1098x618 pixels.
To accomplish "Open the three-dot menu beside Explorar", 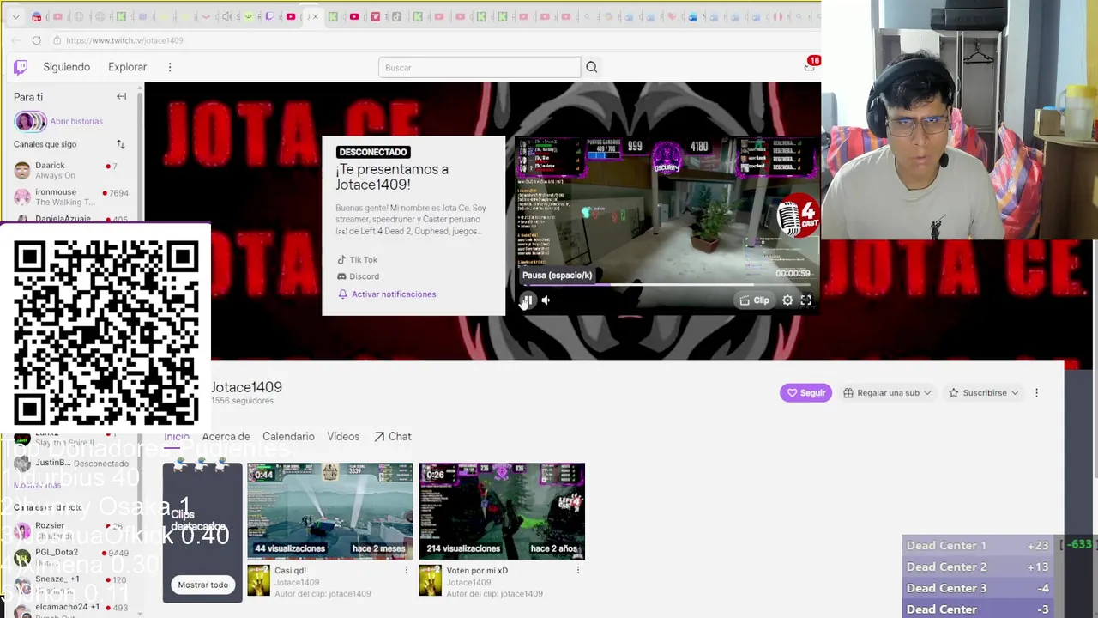I will [170, 67].
